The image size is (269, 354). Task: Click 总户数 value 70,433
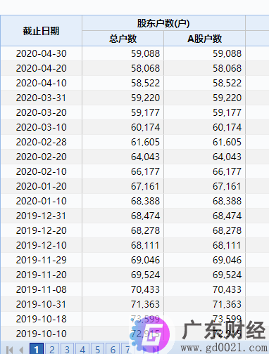145,289
